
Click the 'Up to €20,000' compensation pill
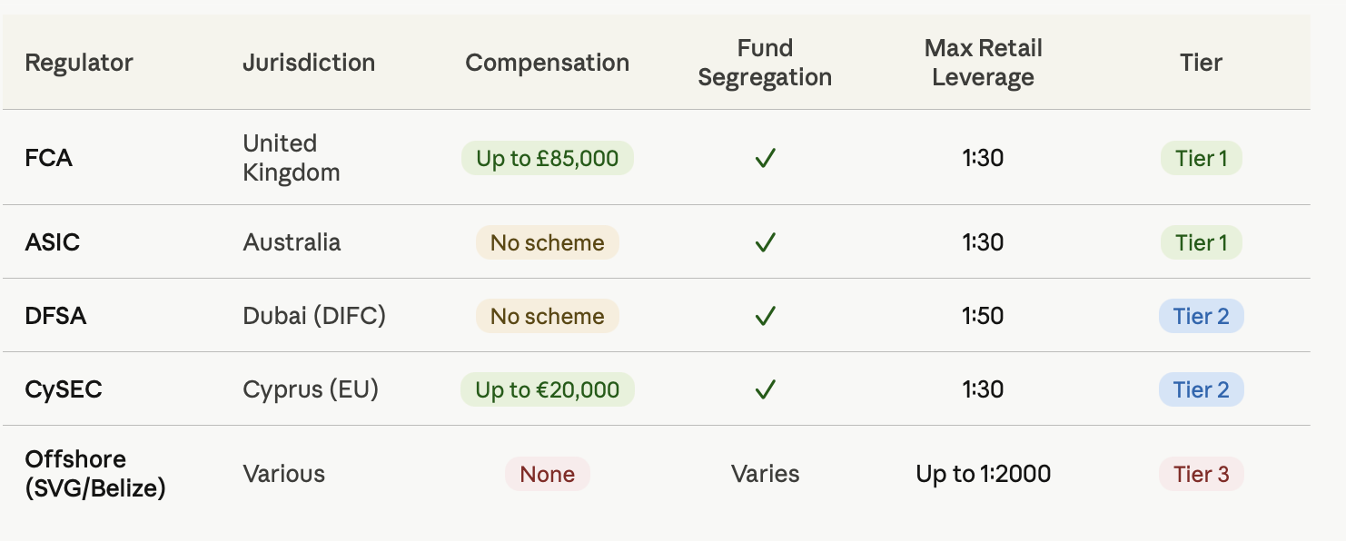(x=548, y=389)
